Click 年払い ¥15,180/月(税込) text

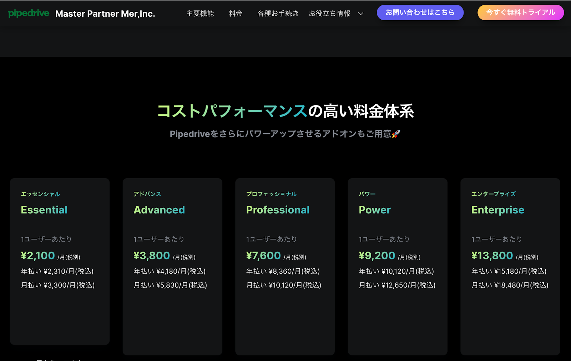(509, 271)
